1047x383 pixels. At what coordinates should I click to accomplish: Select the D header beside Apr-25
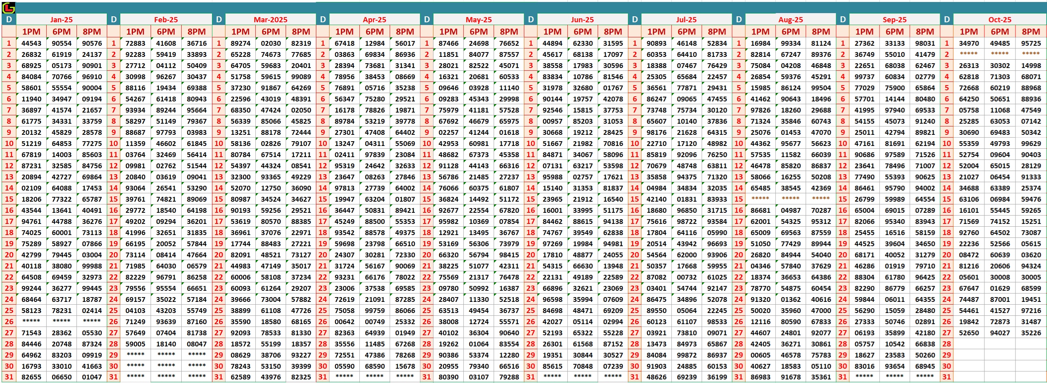pyautogui.click(x=323, y=19)
